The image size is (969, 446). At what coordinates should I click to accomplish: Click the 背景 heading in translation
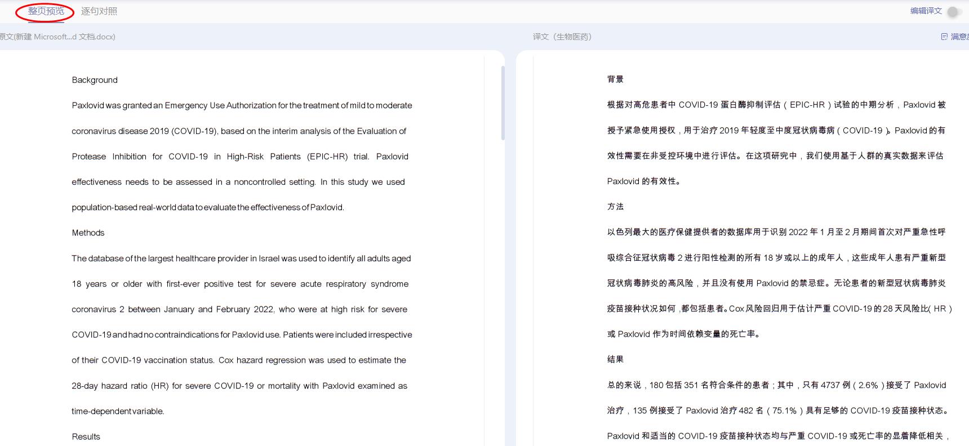point(615,79)
